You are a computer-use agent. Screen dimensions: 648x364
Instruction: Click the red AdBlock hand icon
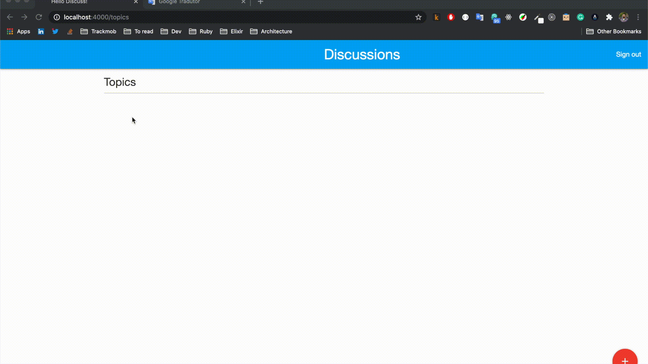451,17
